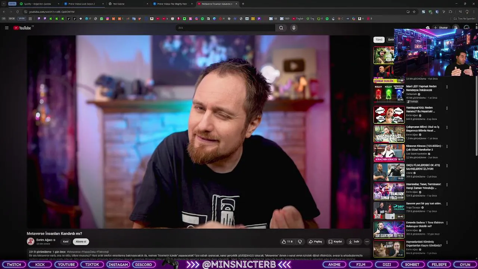This screenshot has width=478, height=269.
Task: Click the Katıl join button
Action: (66, 242)
